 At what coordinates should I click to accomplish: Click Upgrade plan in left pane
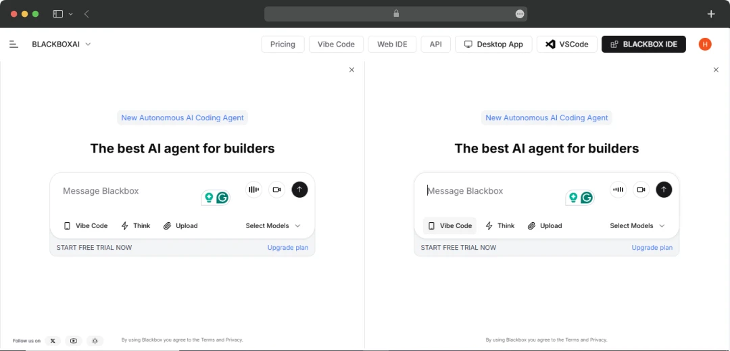288,247
